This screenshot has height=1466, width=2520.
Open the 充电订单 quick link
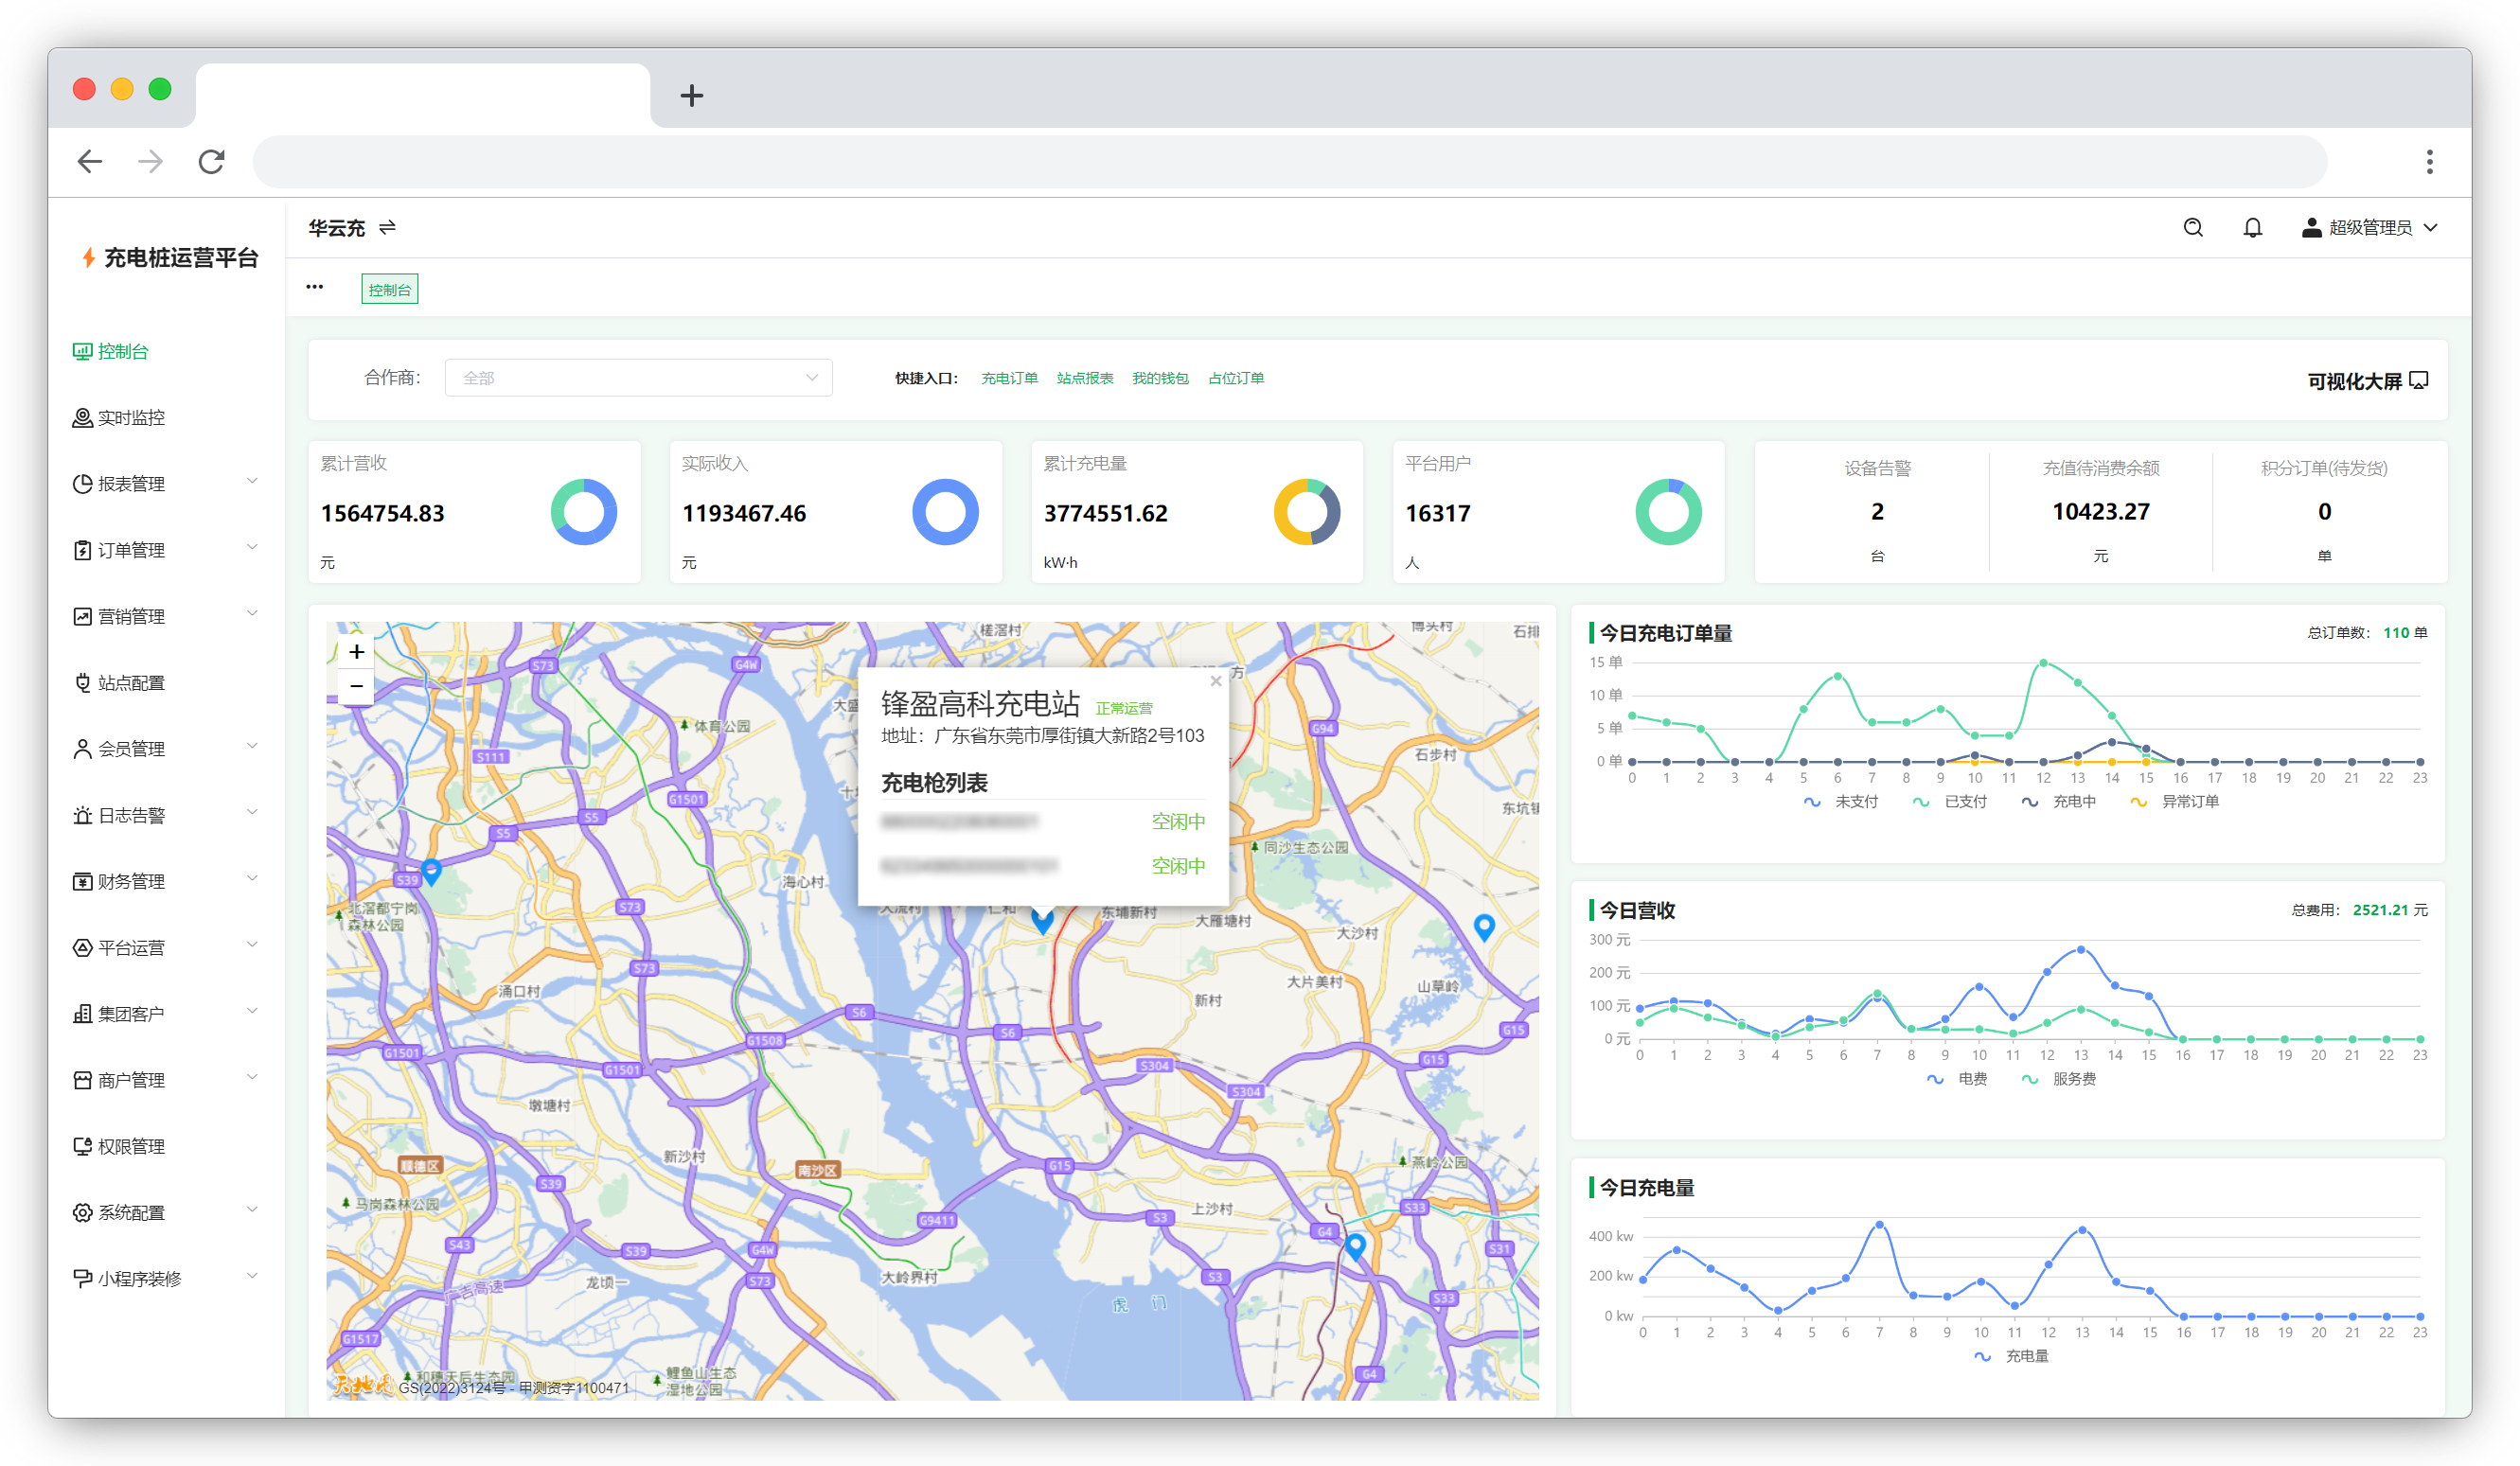(x=1009, y=378)
